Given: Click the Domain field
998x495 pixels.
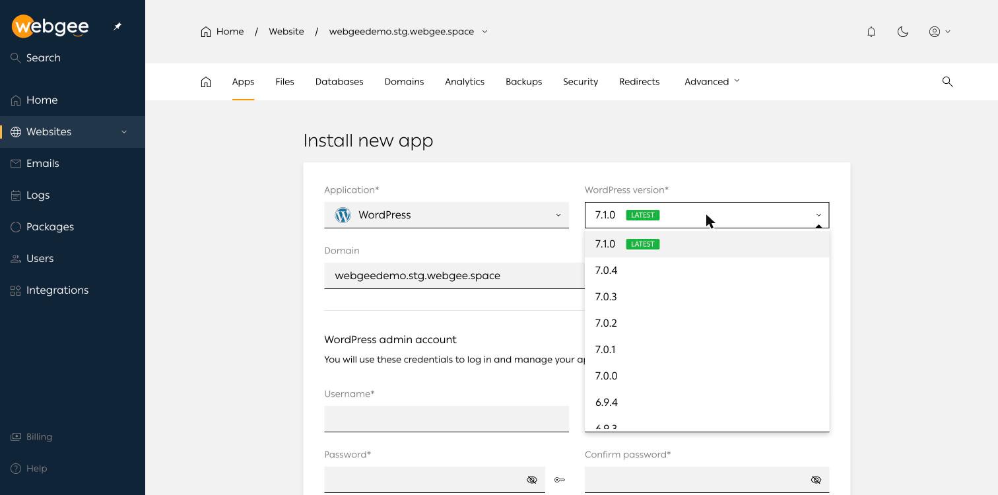Looking at the screenshot, I should point(454,276).
